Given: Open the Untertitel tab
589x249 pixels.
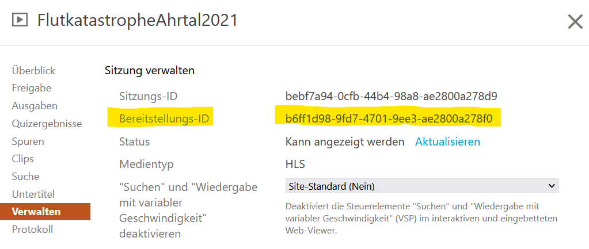Looking at the screenshot, I should pos(33,194).
